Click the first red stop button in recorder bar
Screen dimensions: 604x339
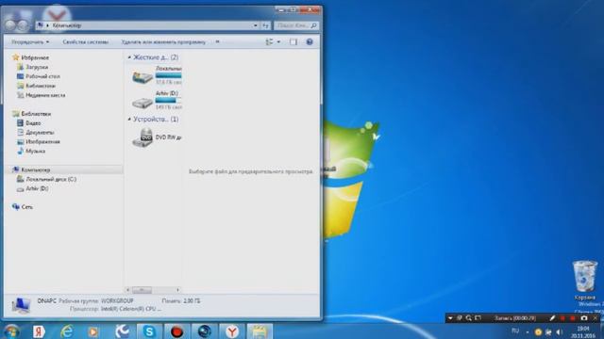tap(562, 318)
